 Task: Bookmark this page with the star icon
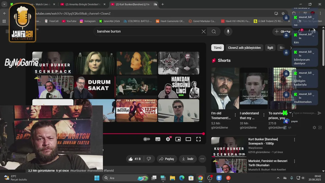pos(283,13)
